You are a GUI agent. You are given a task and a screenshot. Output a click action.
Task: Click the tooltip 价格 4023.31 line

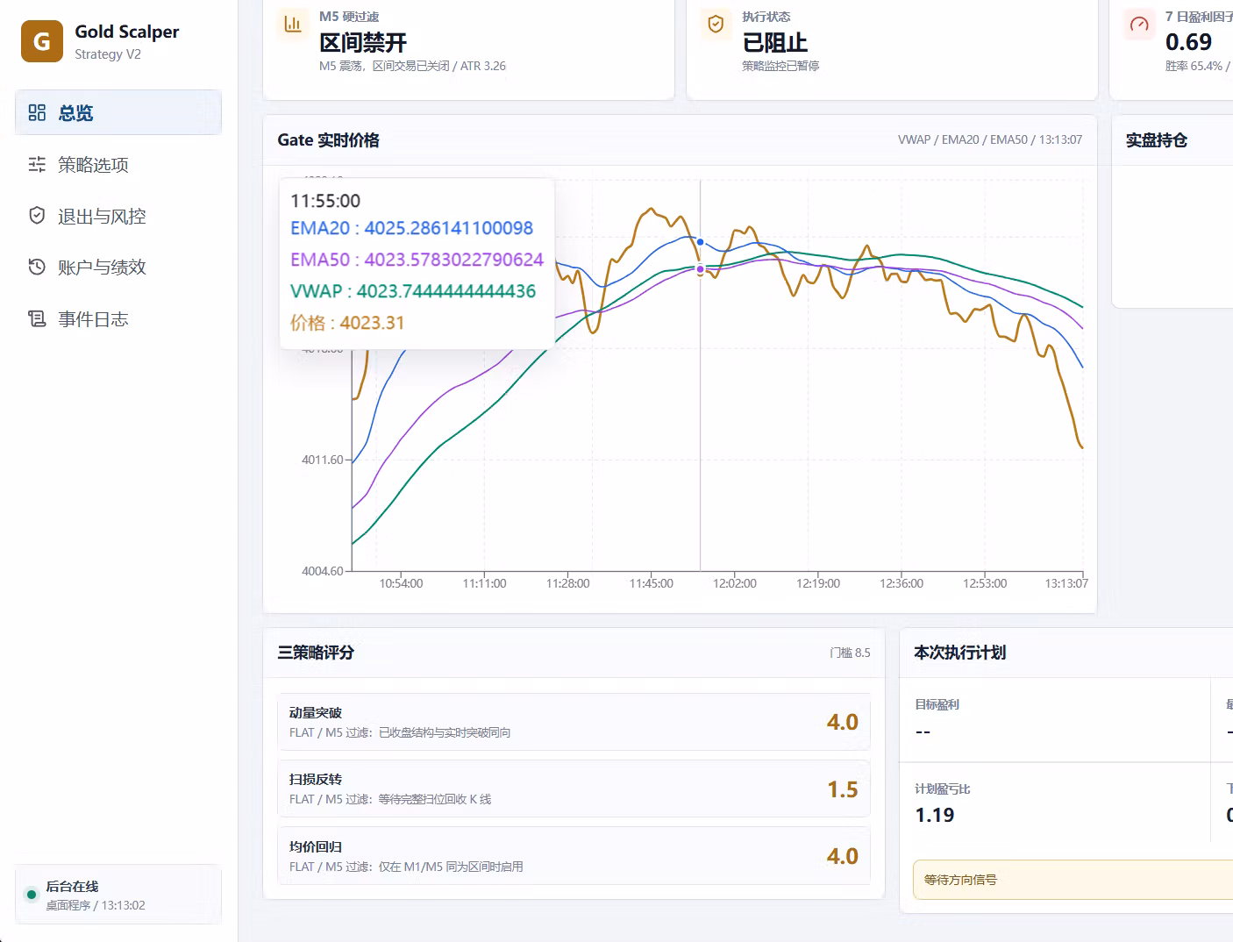347,323
